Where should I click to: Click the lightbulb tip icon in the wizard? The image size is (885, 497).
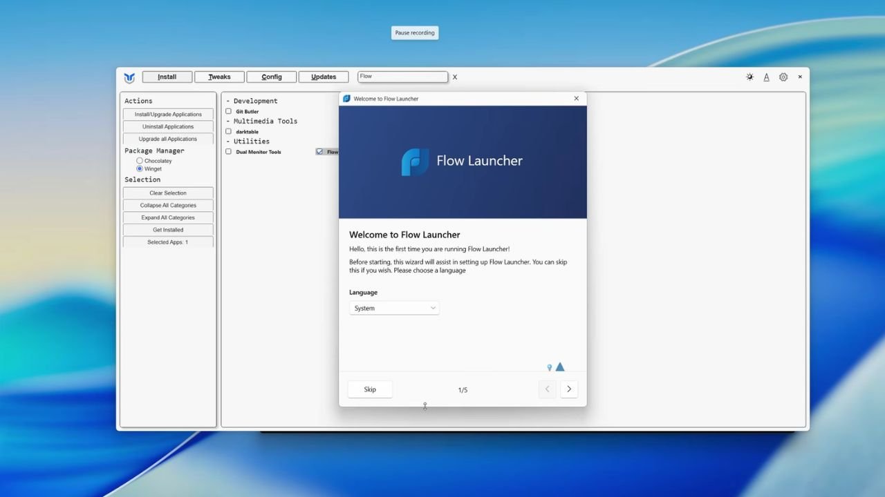[x=550, y=367]
